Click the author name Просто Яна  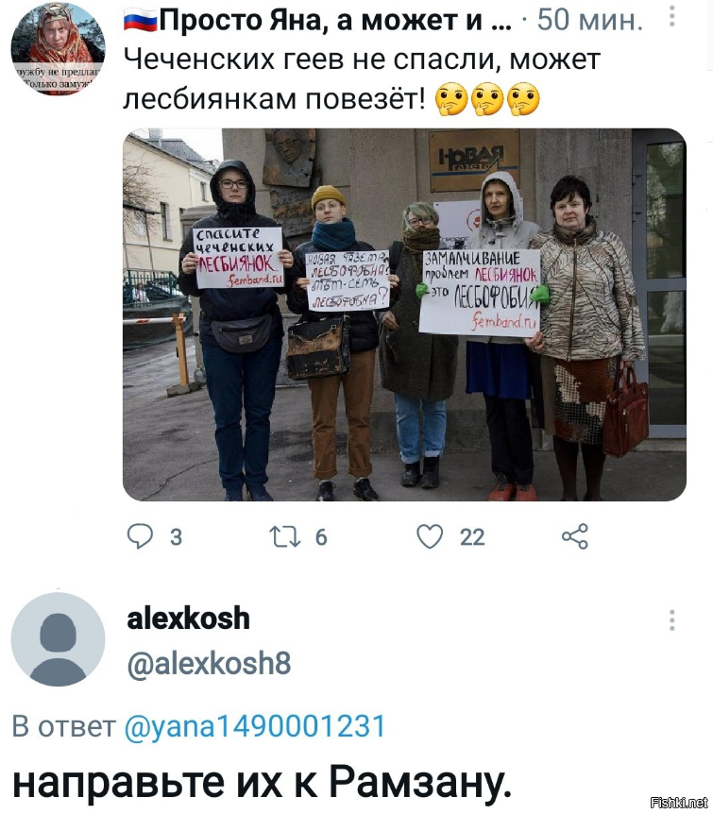tap(318, 21)
